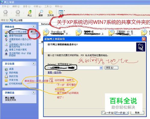
Task: Click the 下一步(N) button
Action: [x=121, y=113]
